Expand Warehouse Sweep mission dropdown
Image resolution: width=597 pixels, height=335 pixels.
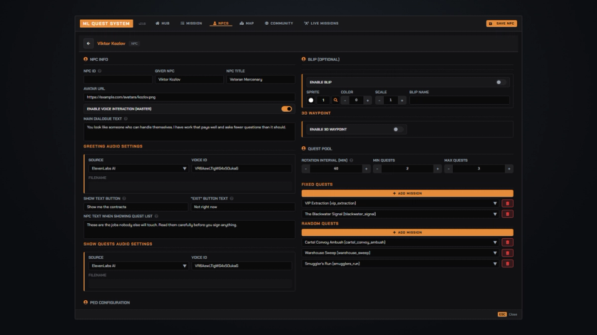click(400, 253)
